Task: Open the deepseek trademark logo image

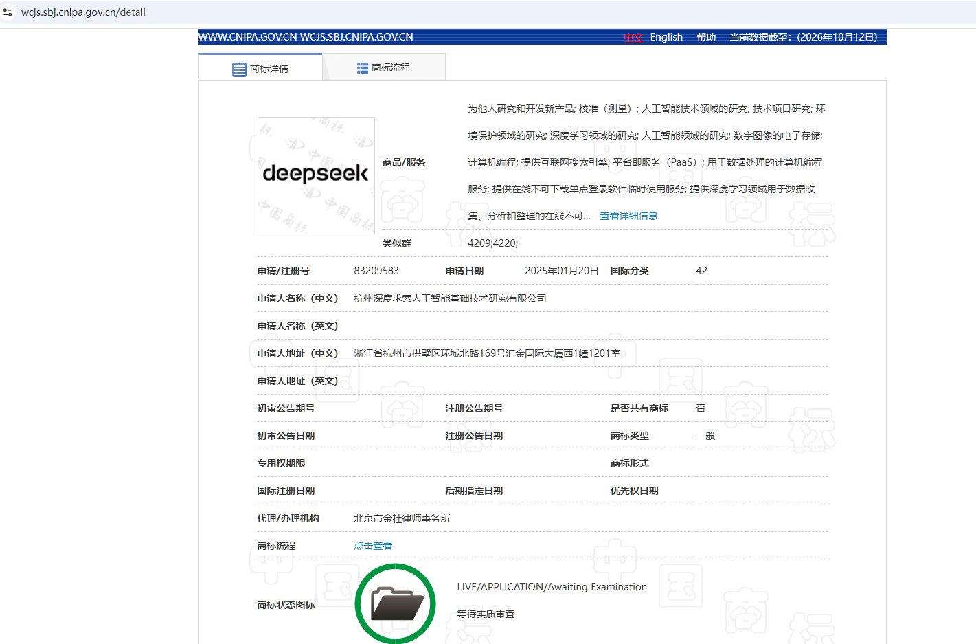Action: coord(316,175)
